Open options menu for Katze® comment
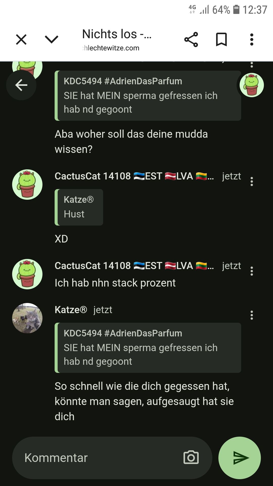Screen dimensions: 273x486 252,315
